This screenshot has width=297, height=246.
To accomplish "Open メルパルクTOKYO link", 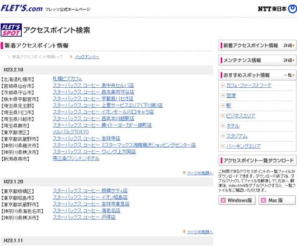I will [71, 132].
